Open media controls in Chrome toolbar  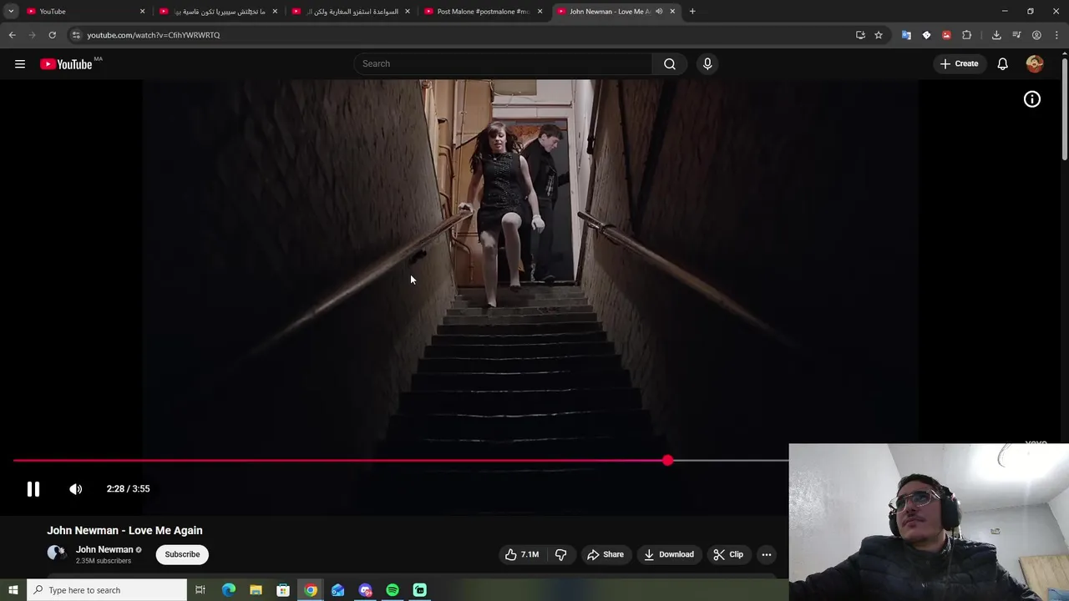tap(1016, 35)
